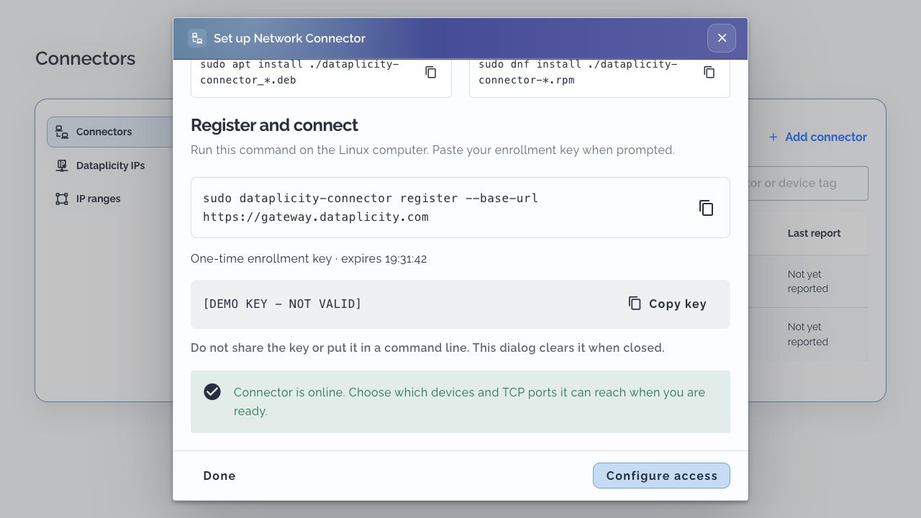Image resolution: width=921 pixels, height=518 pixels.
Task: Click the Connectors sidebar icon
Action: tap(62, 132)
